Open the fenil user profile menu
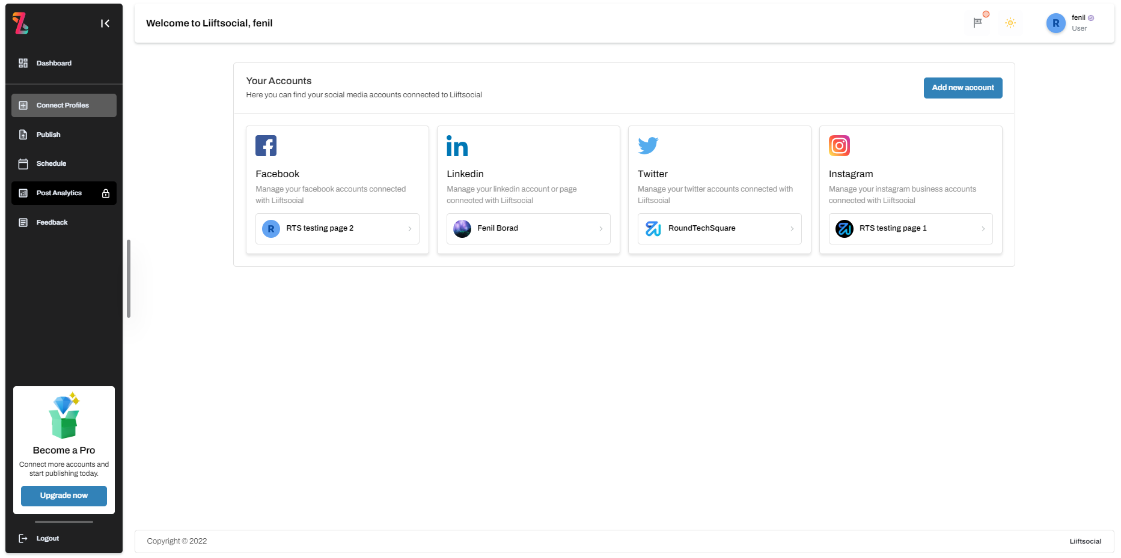The width and height of the screenshot is (1121, 558). [x=1072, y=23]
